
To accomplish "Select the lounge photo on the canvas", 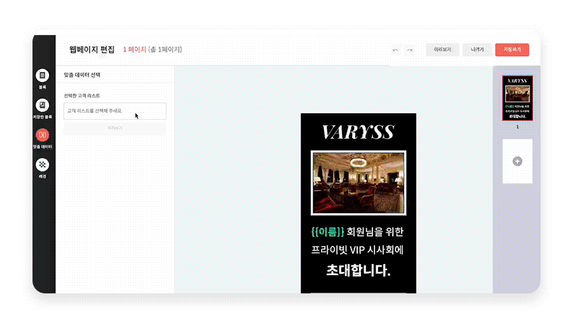I will pyautogui.click(x=358, y=183).
